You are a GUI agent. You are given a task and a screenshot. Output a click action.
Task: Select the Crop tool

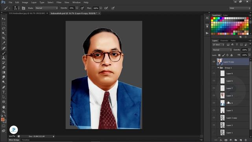[x=4, y=38]
